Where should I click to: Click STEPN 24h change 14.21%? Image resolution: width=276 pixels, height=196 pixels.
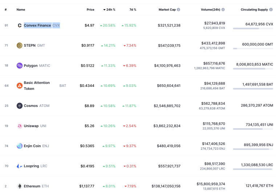pyautogui.click(x=108, y=46)
